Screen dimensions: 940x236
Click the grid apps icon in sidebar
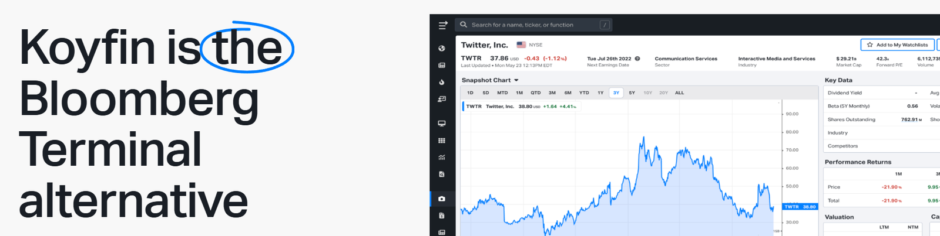[x=442, y=141]
